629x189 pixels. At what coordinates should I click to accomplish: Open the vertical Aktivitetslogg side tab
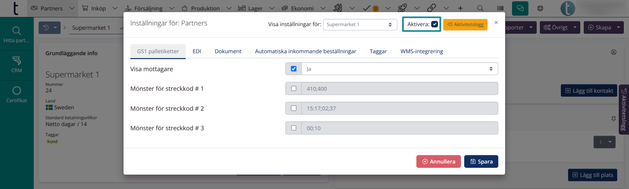pyautogui.click(x=624, y=109)
